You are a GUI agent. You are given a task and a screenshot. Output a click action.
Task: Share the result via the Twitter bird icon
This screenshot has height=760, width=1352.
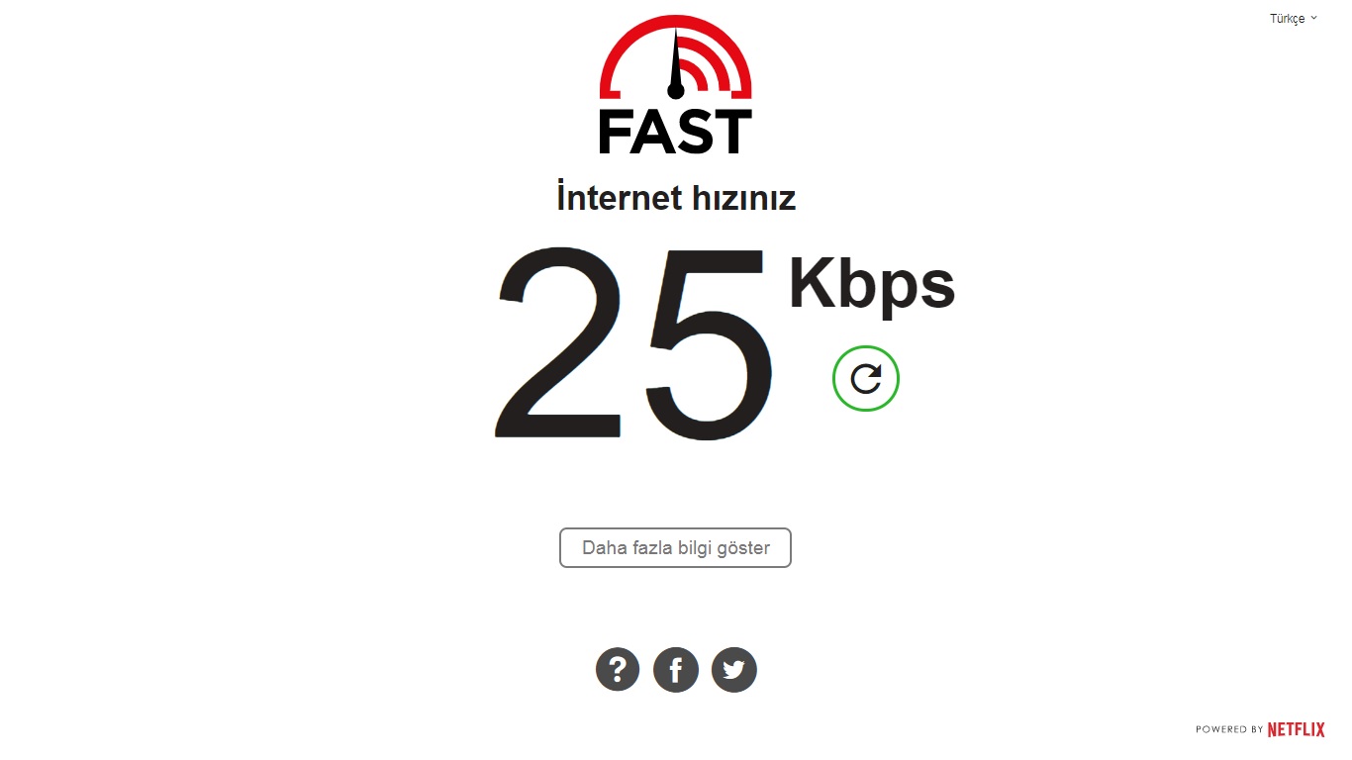coord(734,670)
